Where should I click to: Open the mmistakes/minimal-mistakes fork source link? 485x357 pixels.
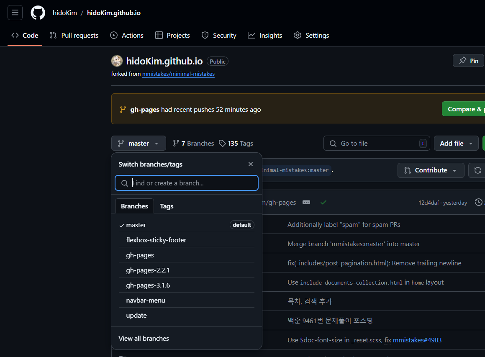click(x=178, y=74)
